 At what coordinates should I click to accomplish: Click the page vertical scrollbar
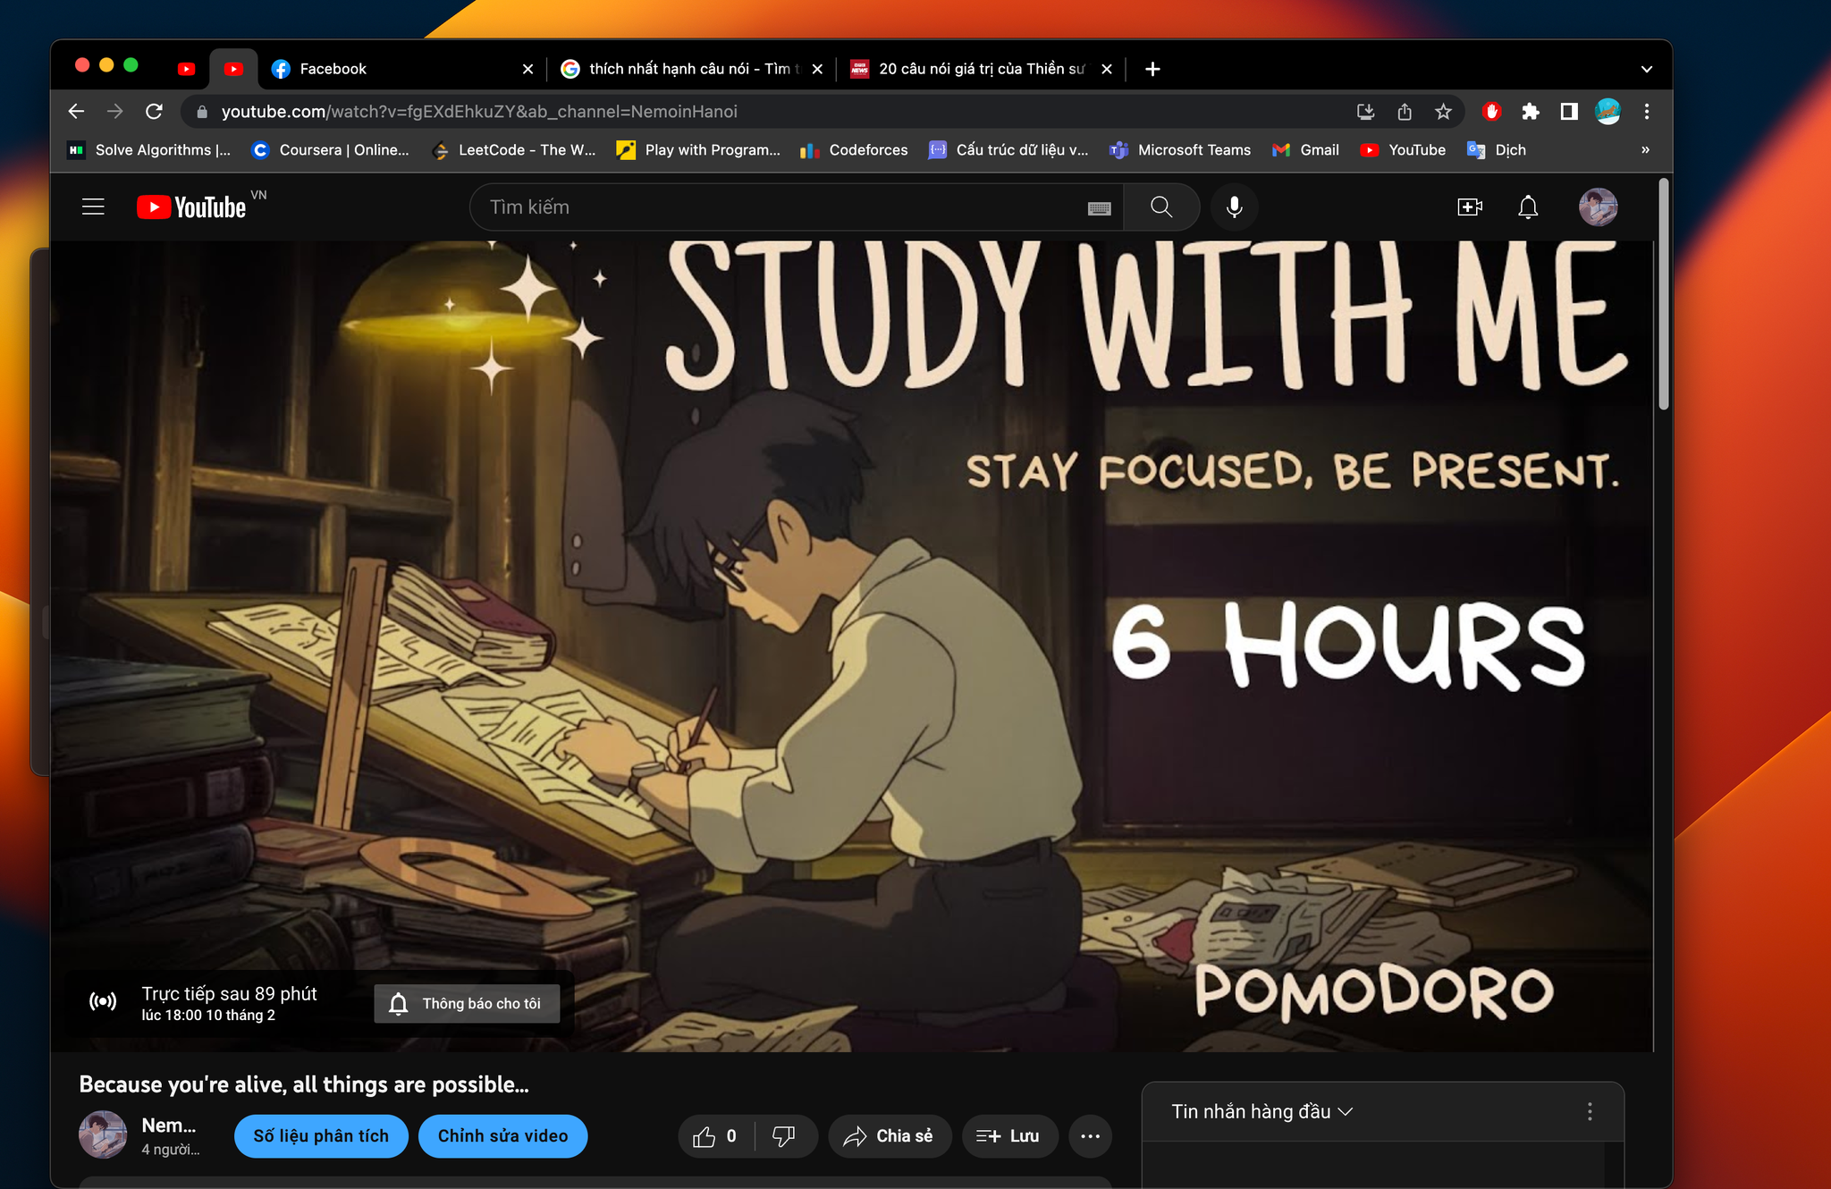coord(1664,295)
